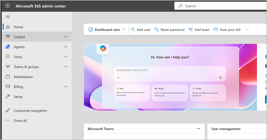
Task: Click the View your bill icon
Action: 216,30
